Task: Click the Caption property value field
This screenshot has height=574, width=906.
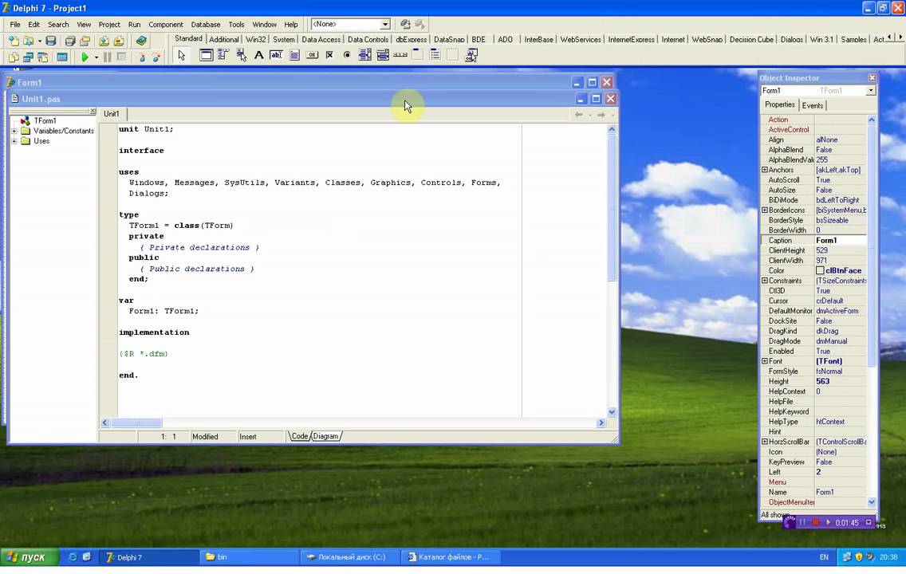Action: (840, 240)
